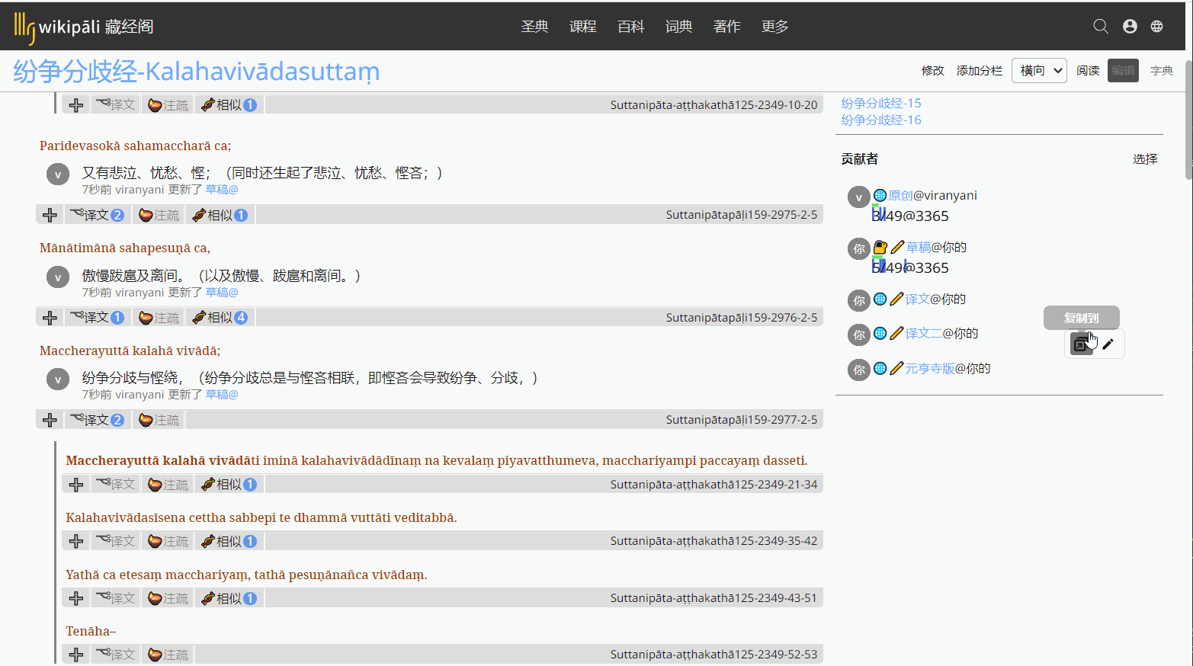Click the language globe icon in header
The image size is (1193, 666).
point(1156,27)
